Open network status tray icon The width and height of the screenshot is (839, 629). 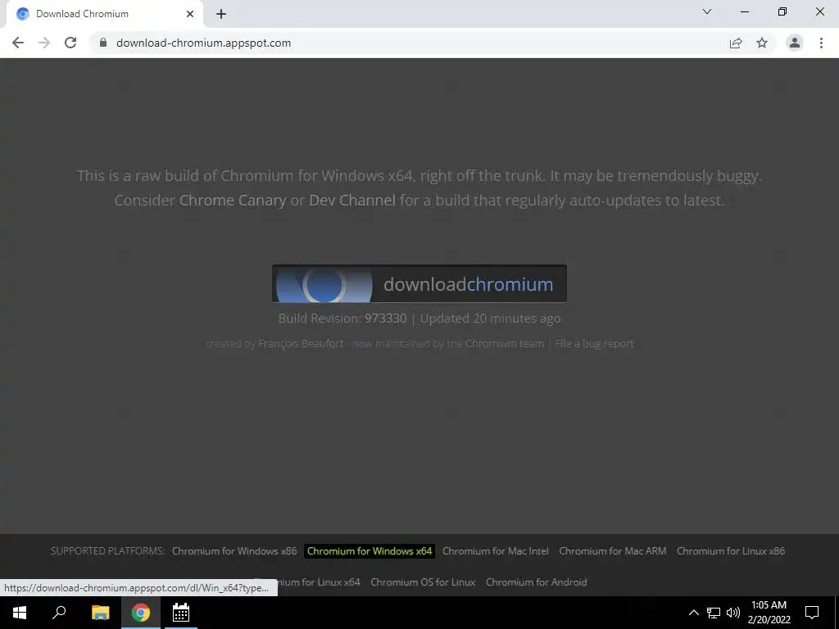pos(714,613)
